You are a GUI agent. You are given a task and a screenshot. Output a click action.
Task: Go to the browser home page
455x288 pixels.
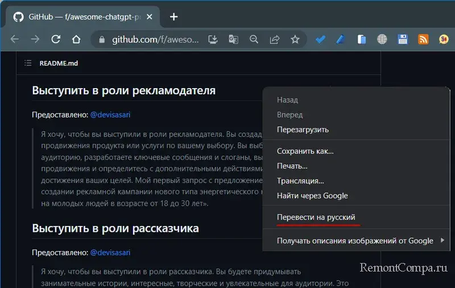click(76, 40)
